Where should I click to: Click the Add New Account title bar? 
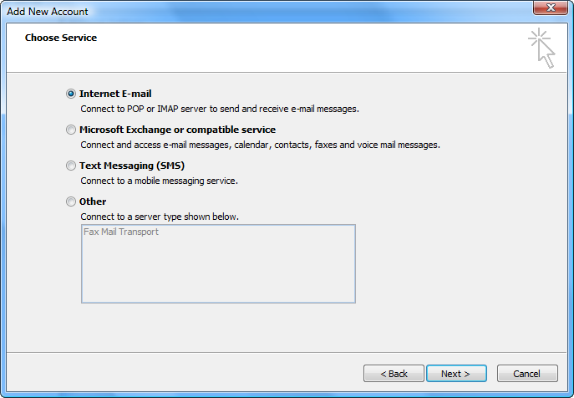point(251,12)
